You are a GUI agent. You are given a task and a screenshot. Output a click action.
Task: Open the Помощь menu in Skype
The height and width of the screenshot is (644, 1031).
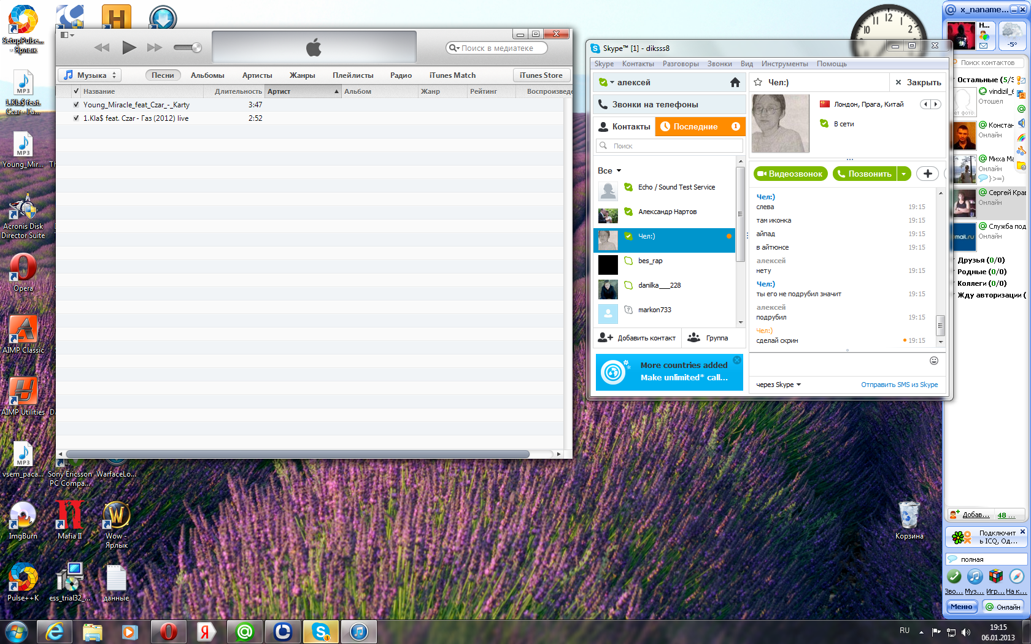coord(832,64)
